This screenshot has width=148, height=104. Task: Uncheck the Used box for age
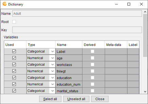coord(14,58)
